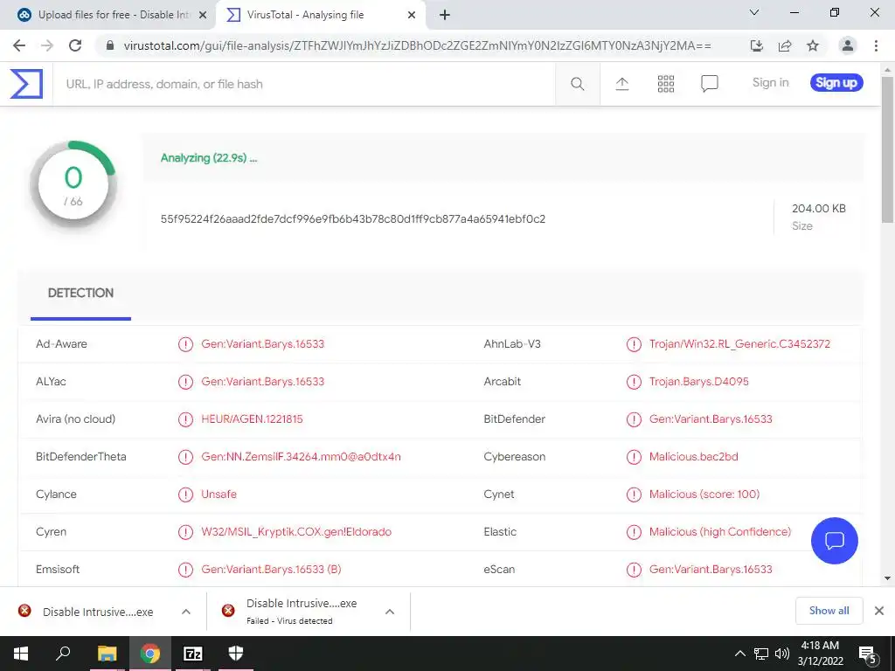Click the taskbar clock 4:18 AM
895x671 pixels.
(x=820, y=646)
